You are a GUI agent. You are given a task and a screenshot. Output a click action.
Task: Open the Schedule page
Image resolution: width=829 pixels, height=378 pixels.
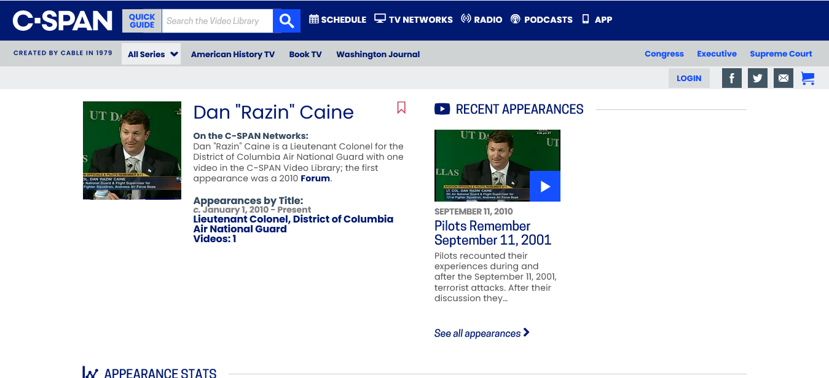[337, 20]
